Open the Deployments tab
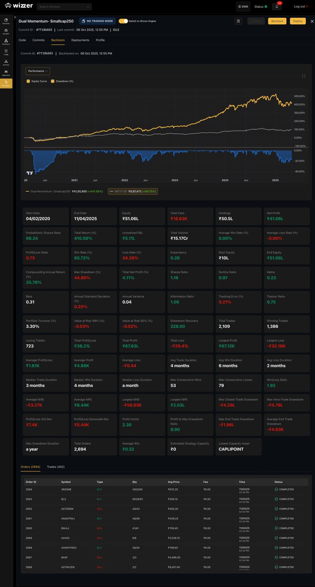The height and width of the screenshot is (587, 315). pyautogui.click(x=81, y=40)
